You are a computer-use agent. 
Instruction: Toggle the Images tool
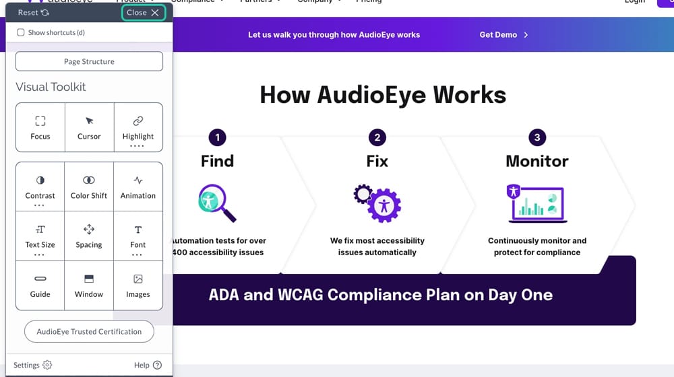coord(138,285)
